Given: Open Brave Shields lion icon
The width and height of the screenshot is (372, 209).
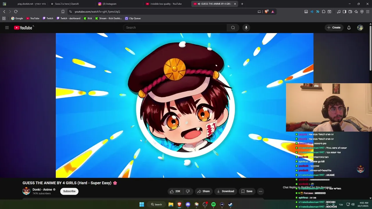Looking at the screenshot, I should pos(266,12).
